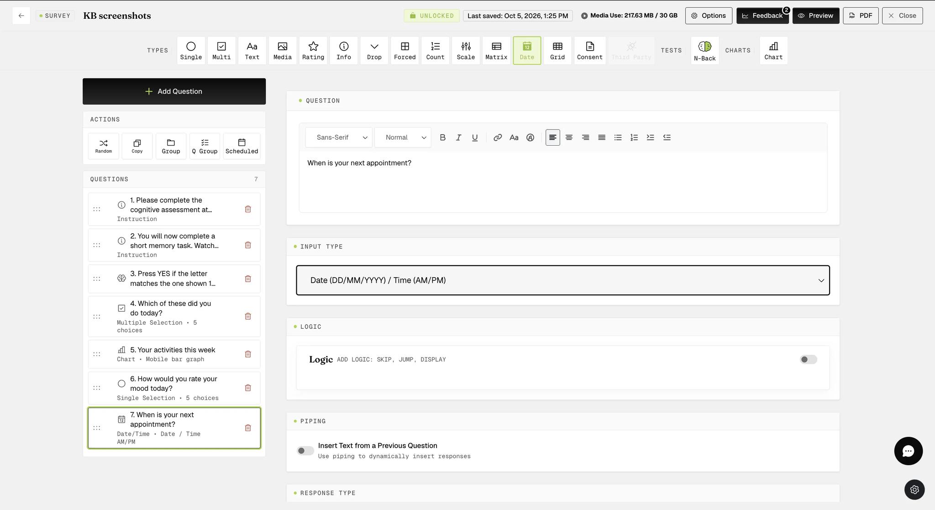Choose the Consent question type
The height and width of the screenshot is (510, 935).
coord(590,51)
